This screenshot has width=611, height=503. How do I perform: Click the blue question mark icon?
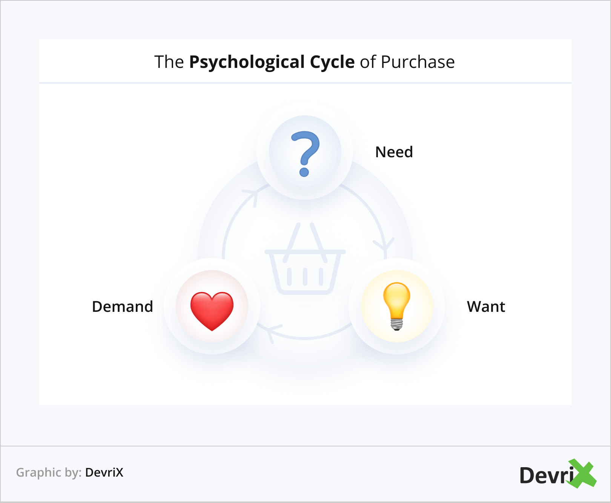coord(305,153)
